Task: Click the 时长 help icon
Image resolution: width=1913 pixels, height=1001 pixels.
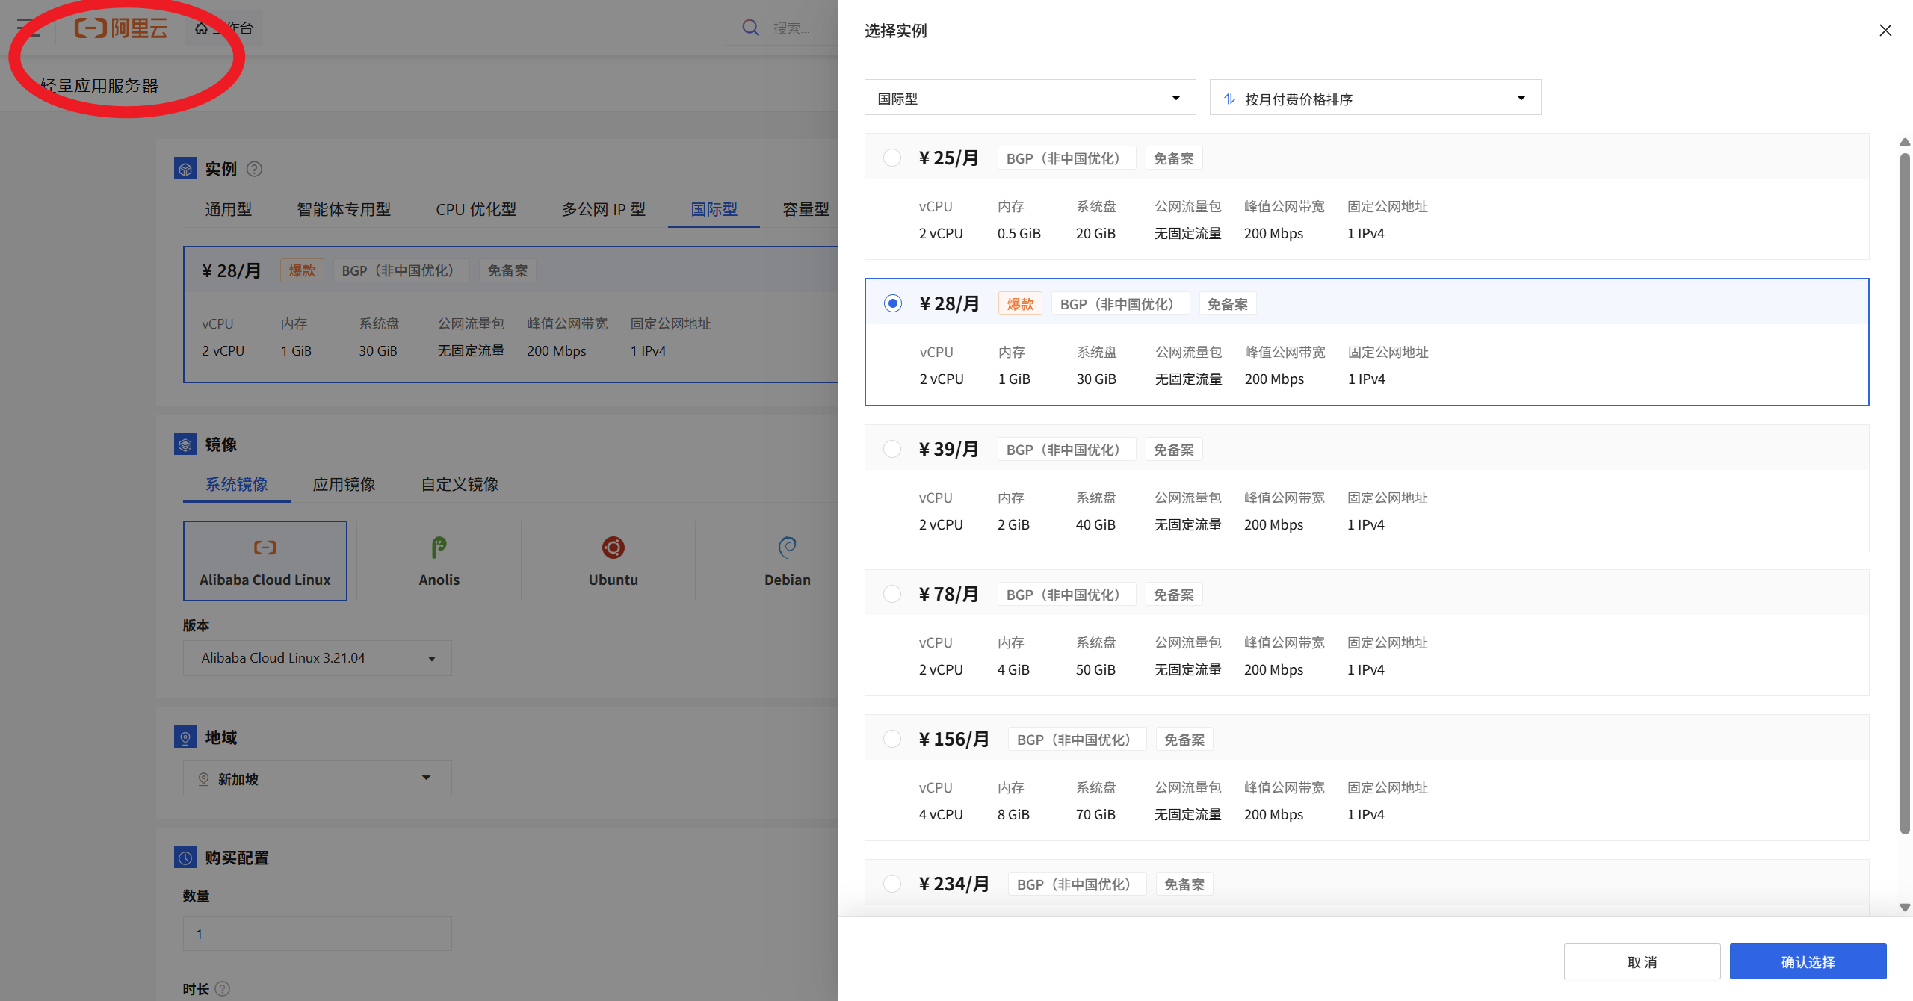Action: pos(223,989)
